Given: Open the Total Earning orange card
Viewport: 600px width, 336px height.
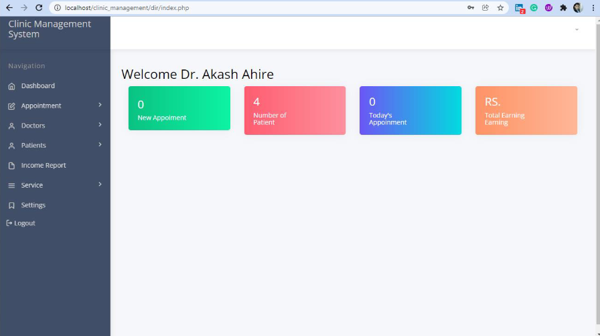Looking at the screenshot, I should [x=526, y=110].
